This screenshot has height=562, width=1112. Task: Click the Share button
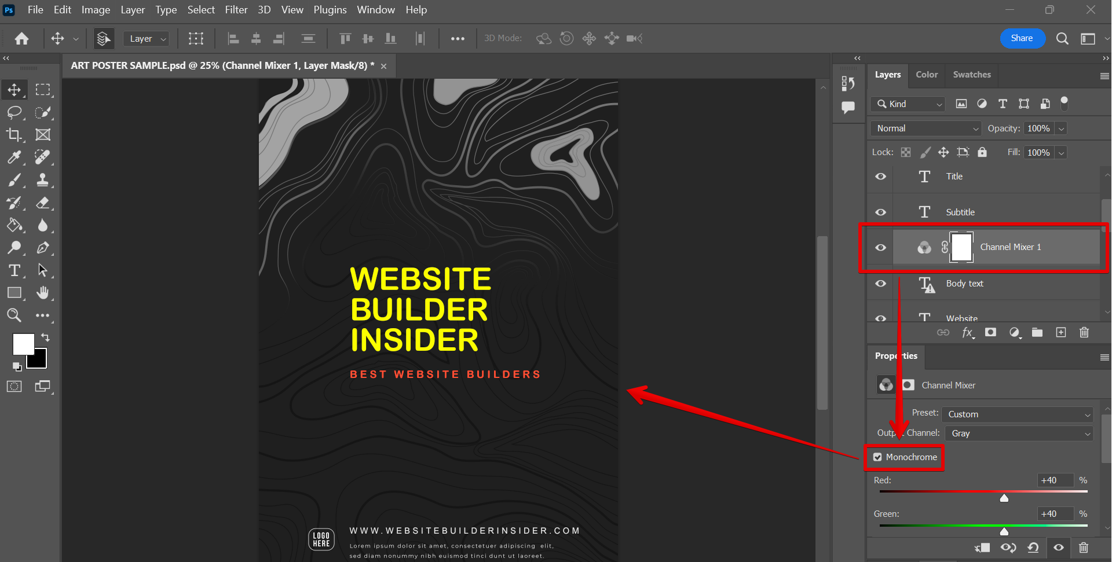pyautogui.click(x=1022, y=38)
